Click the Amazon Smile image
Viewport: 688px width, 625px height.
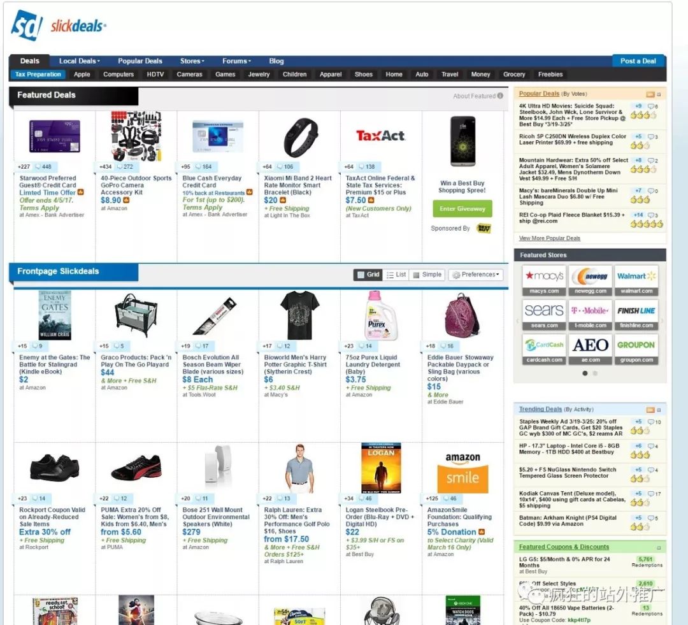pyautogui.click(x=462, y=472)
